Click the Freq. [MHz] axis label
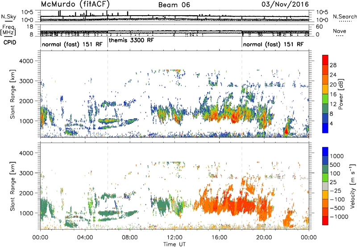This screenshot has width=357, height=247. tap(8, 30)
